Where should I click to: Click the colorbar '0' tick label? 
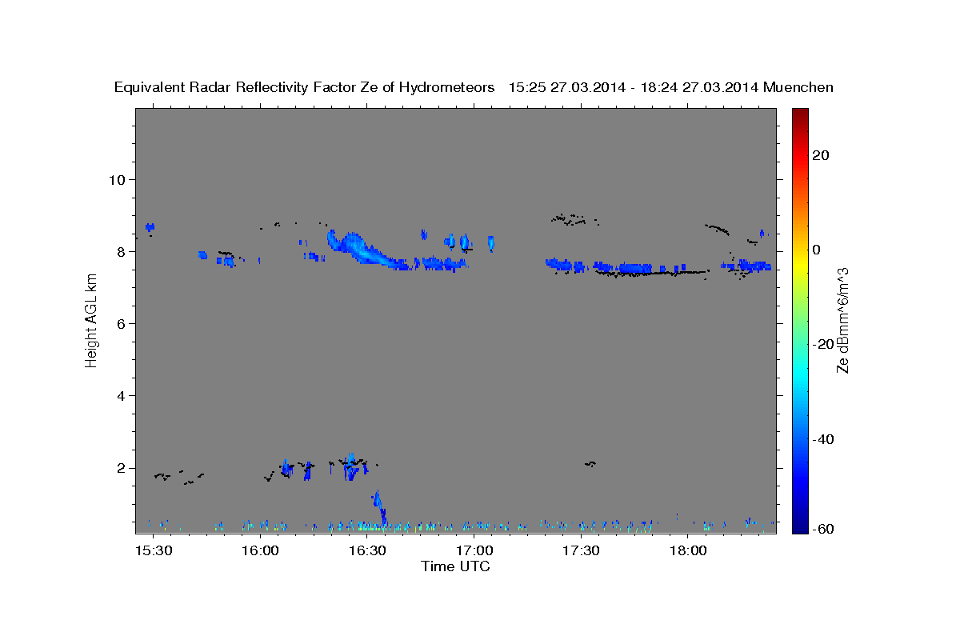click(x=817, y=250)
